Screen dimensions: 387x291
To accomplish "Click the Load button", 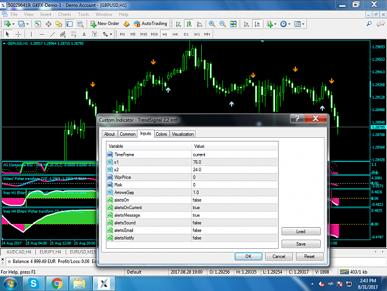I will [x=301, y=231].
